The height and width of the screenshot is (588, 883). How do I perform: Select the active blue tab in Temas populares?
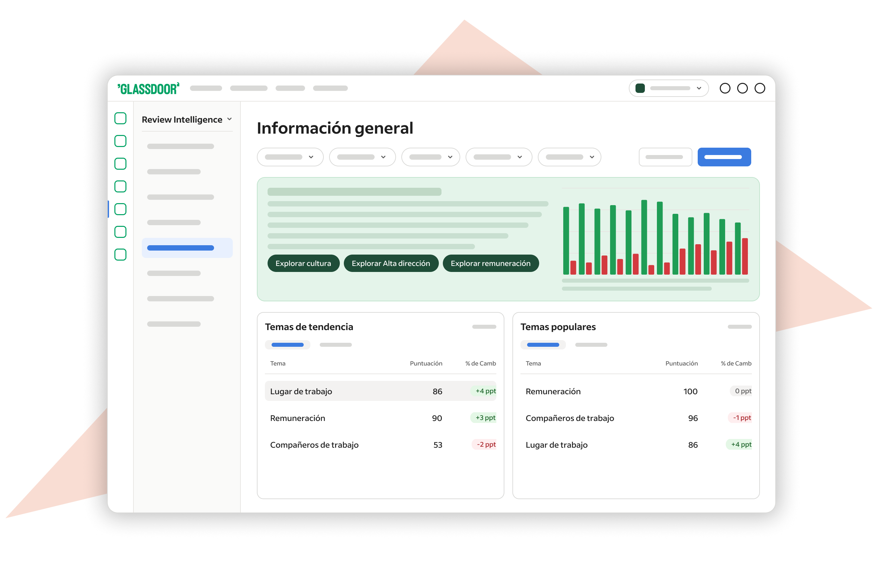[x=543, y=345]
